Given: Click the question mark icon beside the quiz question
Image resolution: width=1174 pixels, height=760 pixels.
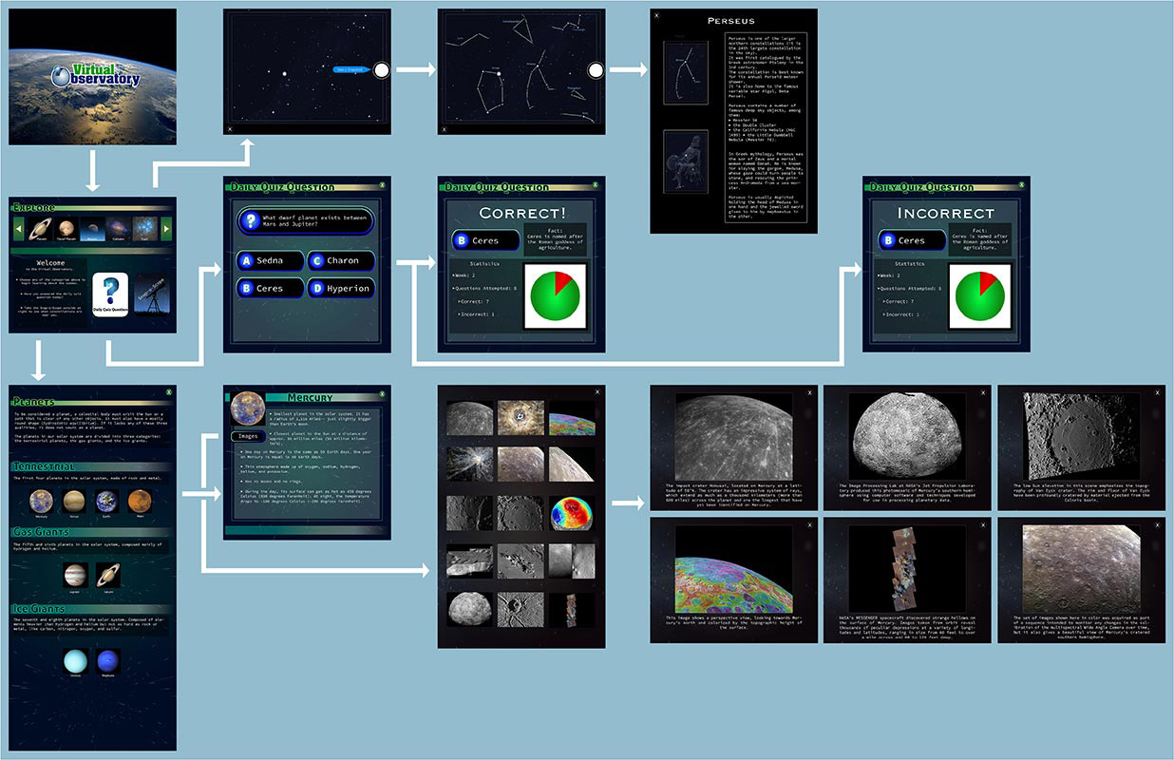Looking at the screenshot, I should point(251,220).
